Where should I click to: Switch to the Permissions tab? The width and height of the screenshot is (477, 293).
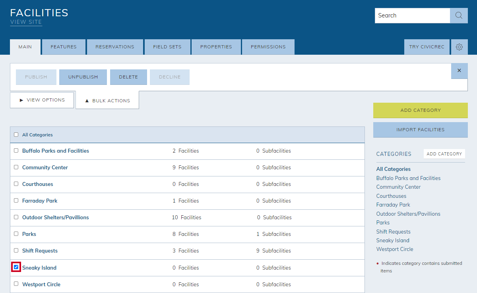pyautogui.click(x=268, y=47)
